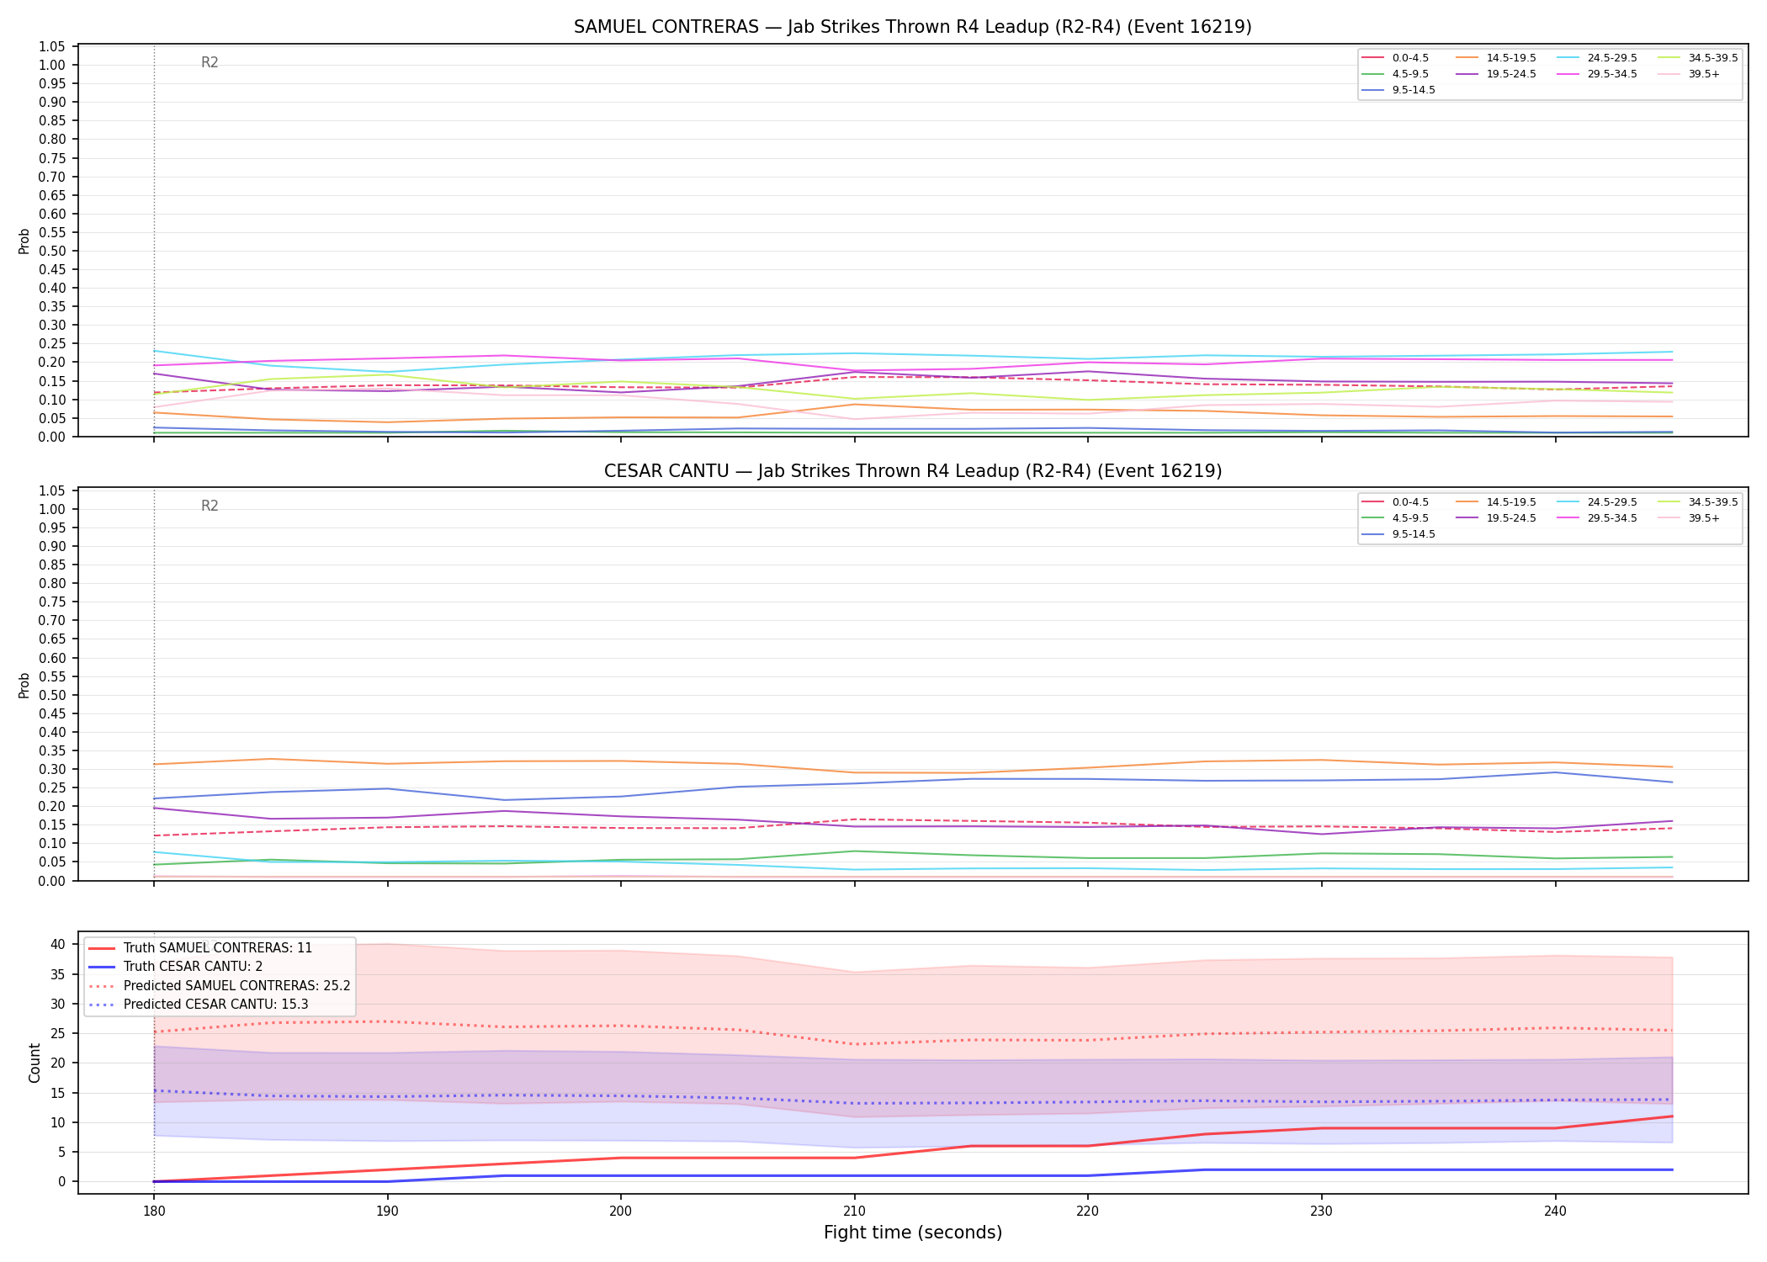
Task: Click the 190 tick on fight time axis
Action: coord(387,1211)
